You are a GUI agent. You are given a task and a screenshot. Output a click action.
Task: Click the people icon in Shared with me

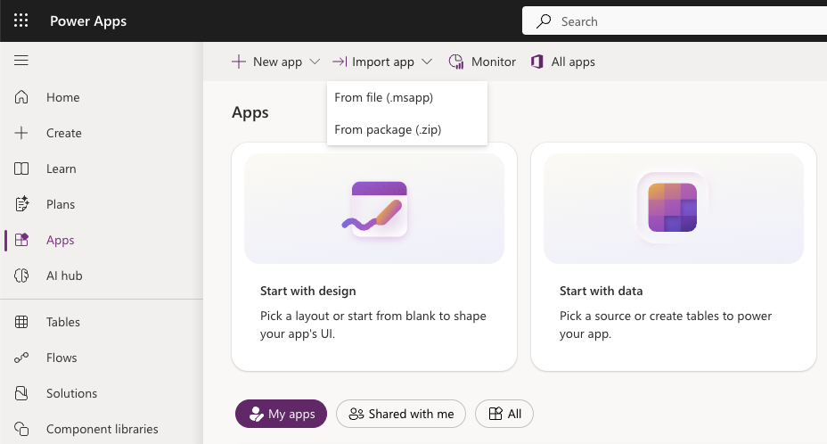point(356,414)
